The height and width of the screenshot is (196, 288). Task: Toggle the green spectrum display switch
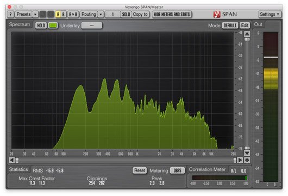click(53, 26)
